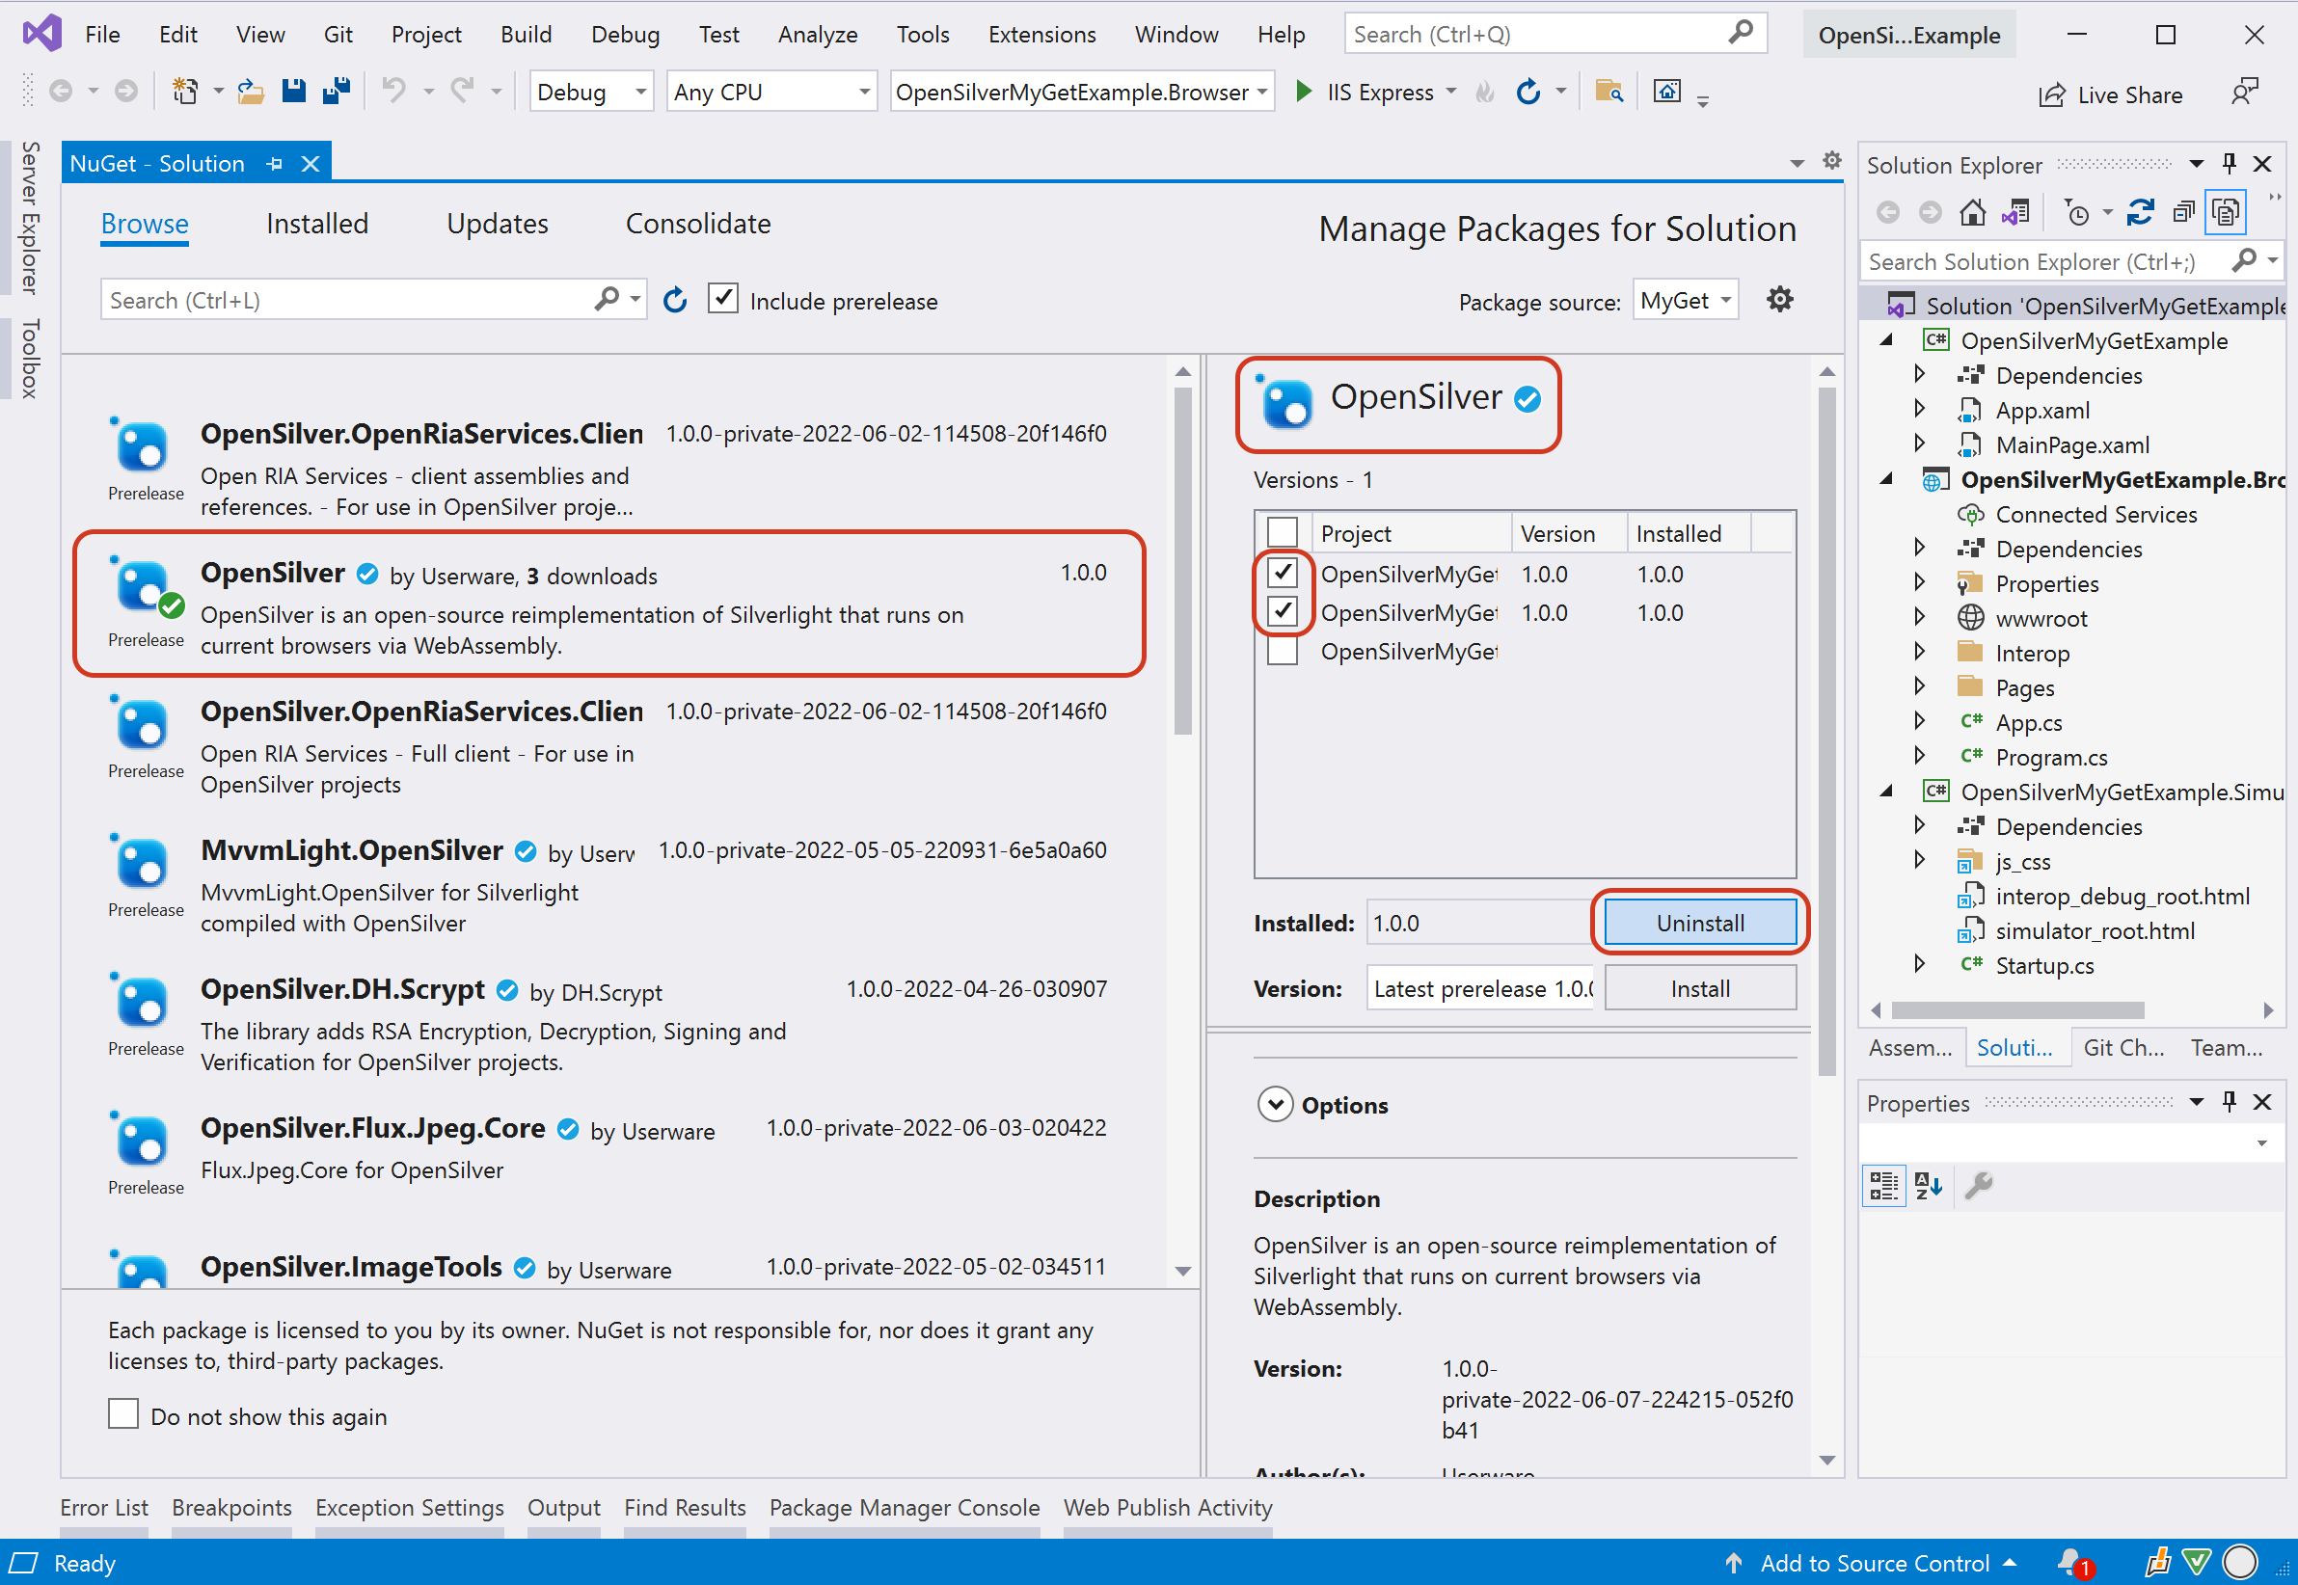Viewport: 2298px width, 1585px height.
Task: Uncheck the second OpenSilverMyGet project checkbox
Action: [x=1282, y=610]
